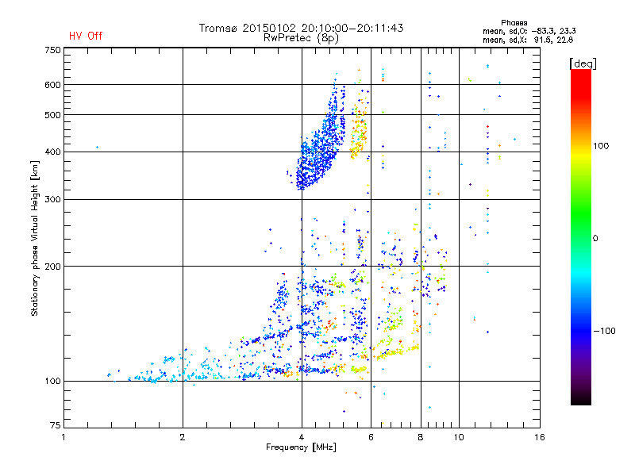
Task: Click the x-axis '8' tick label
Action: coord(421,437)
